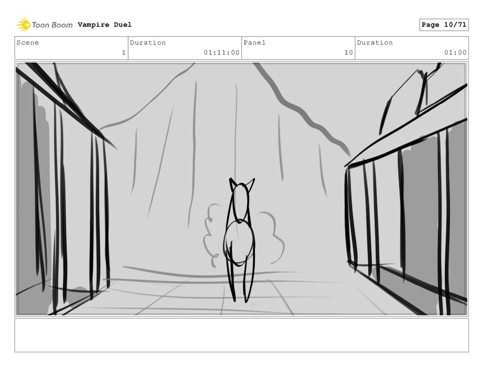Select the panel number 10
Screen dimensions: 484x374
pyautogui.click(x=349, y=52)
